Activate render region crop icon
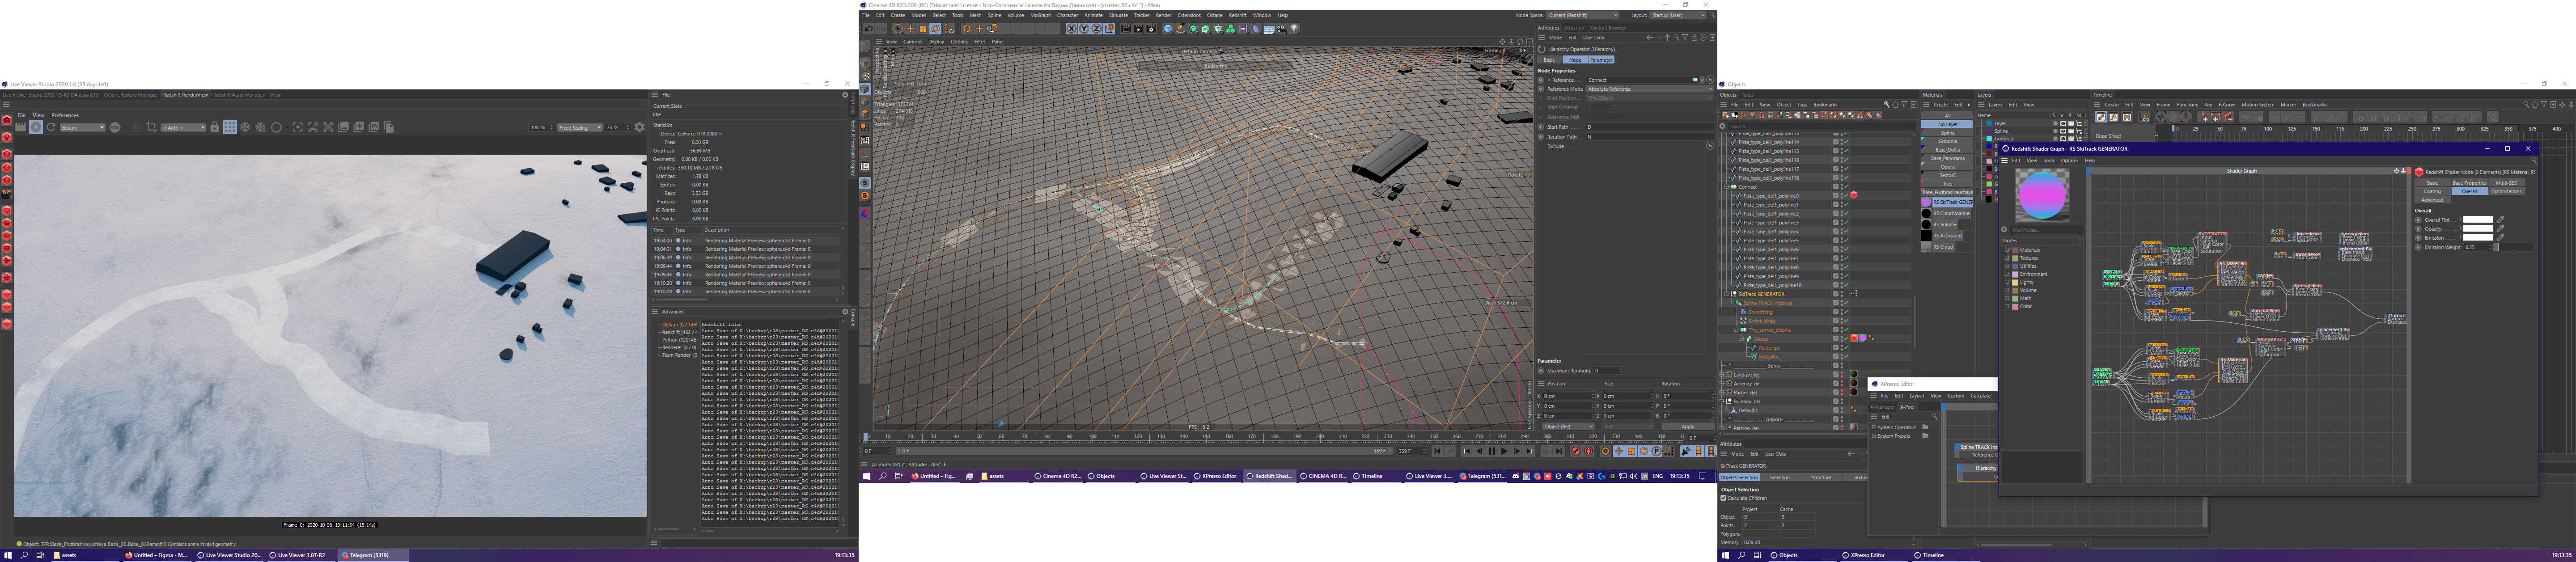 click(152, 127)
